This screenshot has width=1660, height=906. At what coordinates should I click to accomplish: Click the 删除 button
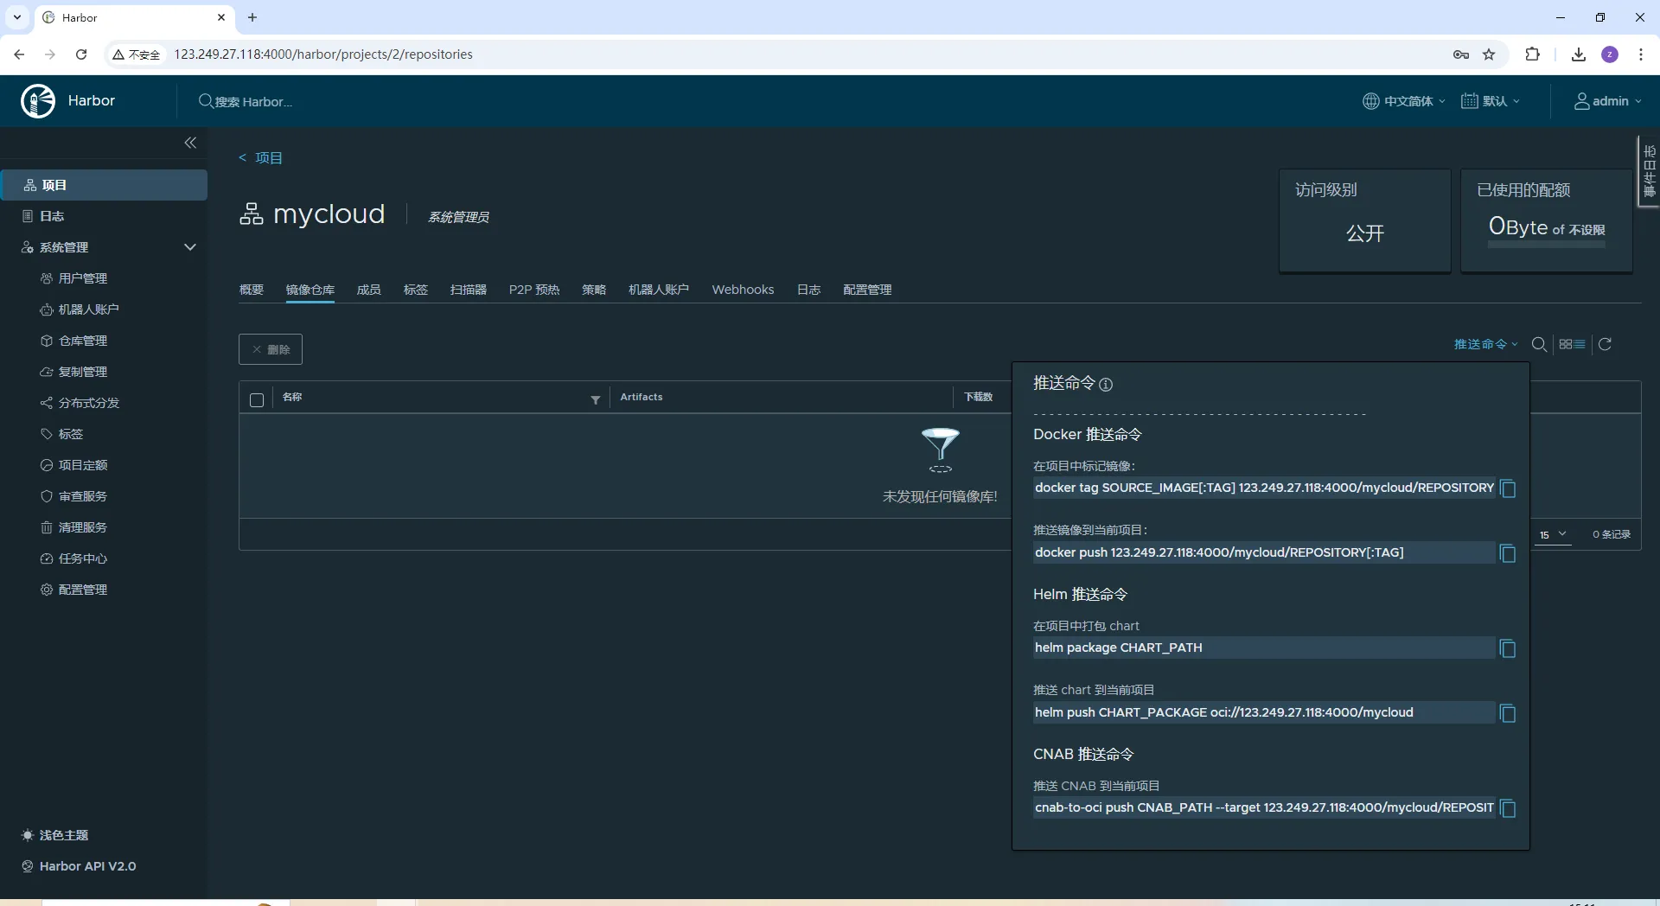click(271, 349)
